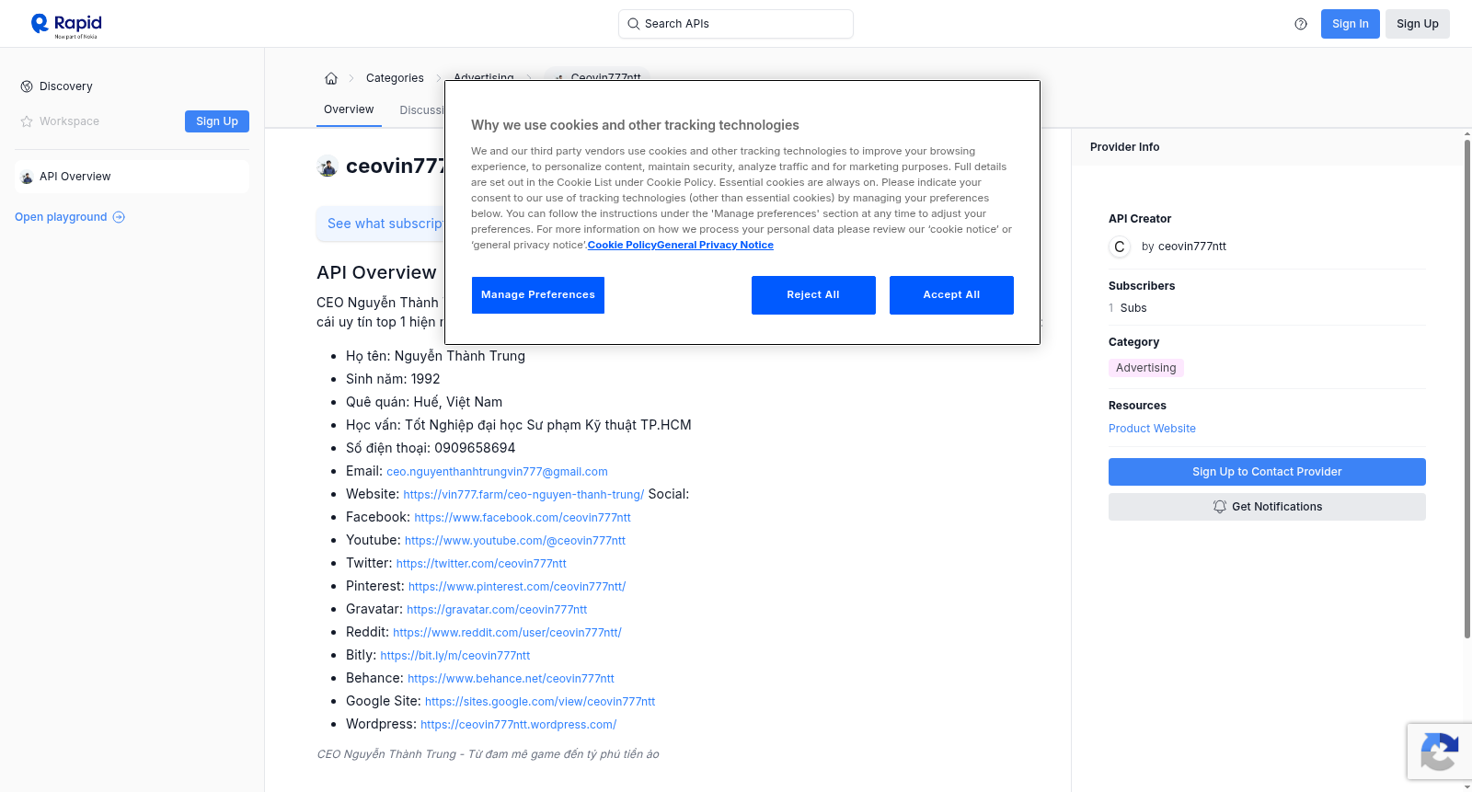The width and height of the screenshot is (1472, 792).
Task: Click the 'Provider Info' heading
Action: [1124, 147]
